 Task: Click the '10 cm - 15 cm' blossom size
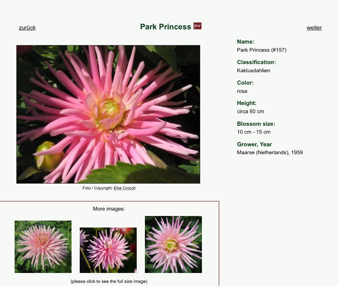[x=254, y=132]
